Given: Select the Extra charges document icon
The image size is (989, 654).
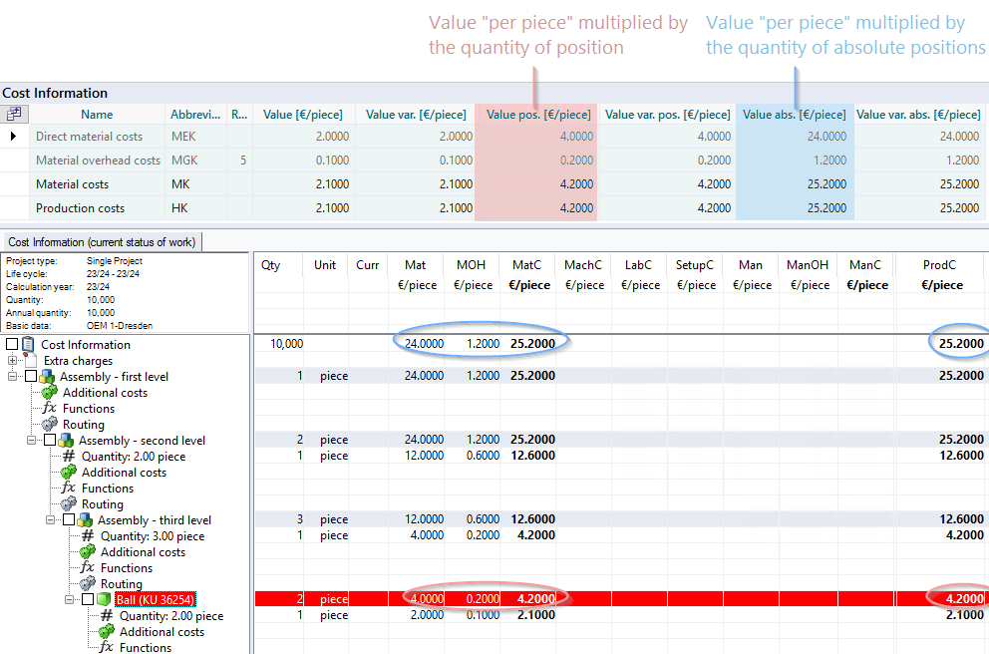Looking at the screenshot, I should pos(31,361).
